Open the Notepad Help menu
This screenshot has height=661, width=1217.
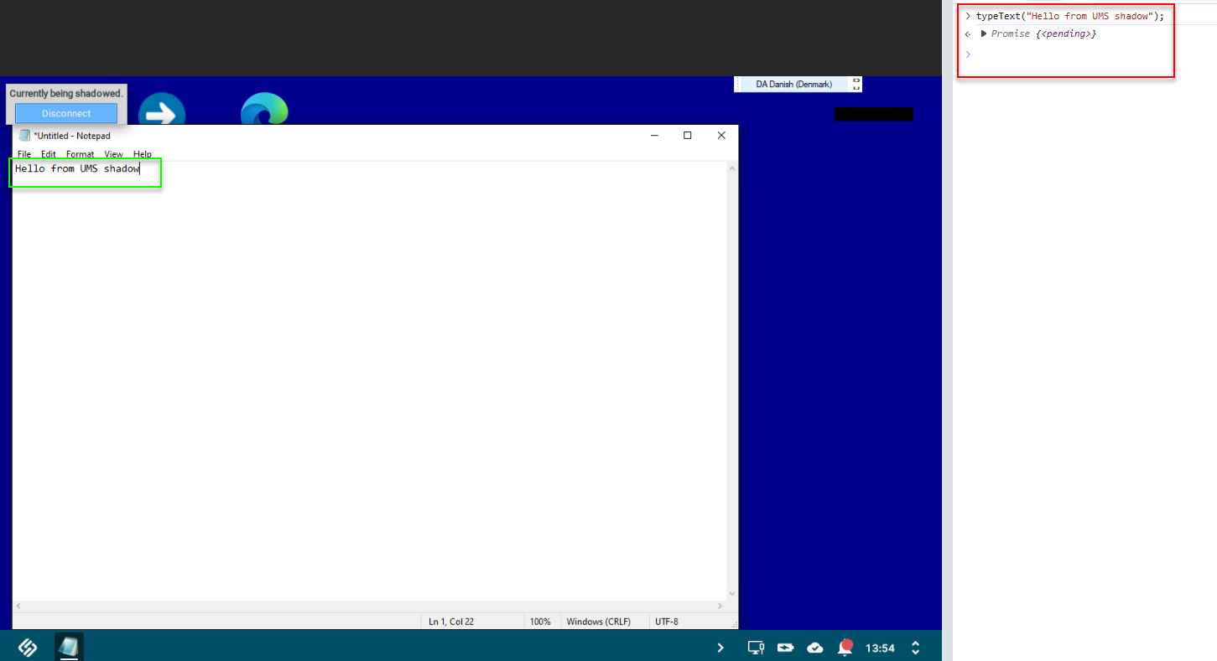143,154
